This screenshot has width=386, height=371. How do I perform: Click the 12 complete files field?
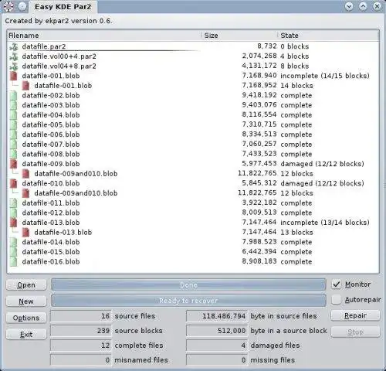point(81,345)
